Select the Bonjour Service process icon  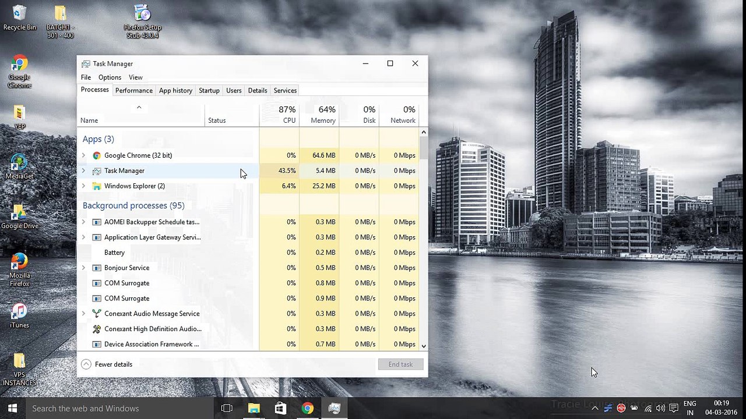click(x=97, y=268)
